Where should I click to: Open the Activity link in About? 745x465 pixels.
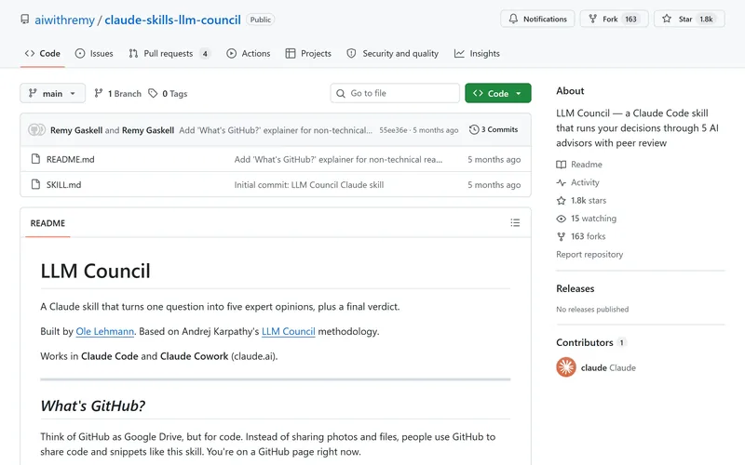(577, 182)
